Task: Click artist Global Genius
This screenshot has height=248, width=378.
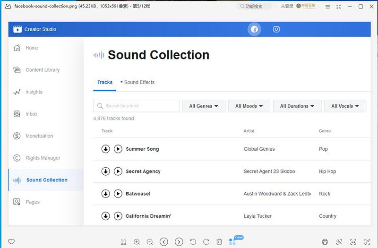Action: point(259,149)
